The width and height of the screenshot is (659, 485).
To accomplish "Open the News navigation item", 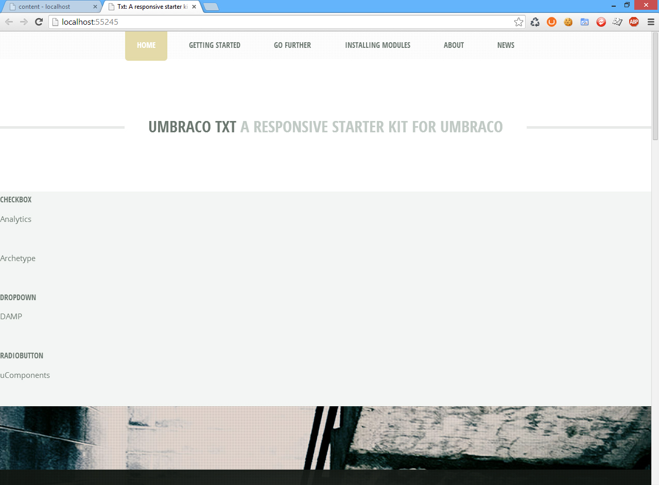I will (506, 45).
